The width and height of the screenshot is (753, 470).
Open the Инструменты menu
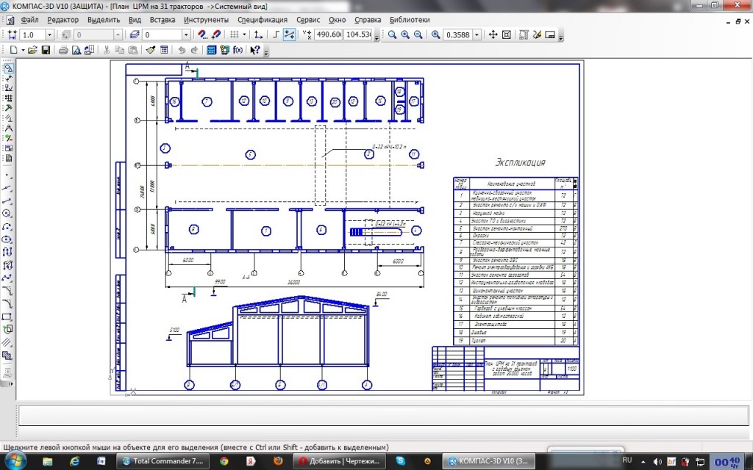206,20
